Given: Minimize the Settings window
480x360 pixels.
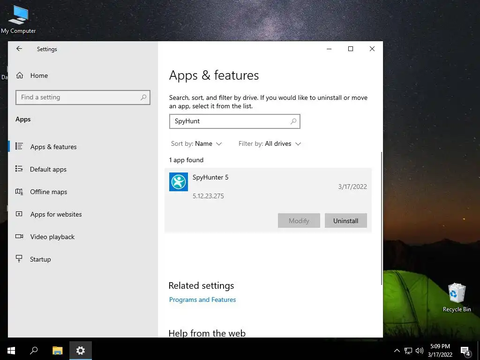Looking at the screenshot, I should (x=329, y=49).
